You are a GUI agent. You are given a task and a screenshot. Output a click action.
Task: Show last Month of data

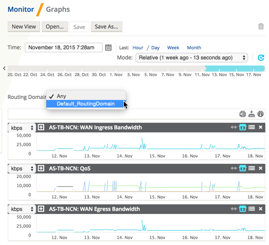pos(194,48)
